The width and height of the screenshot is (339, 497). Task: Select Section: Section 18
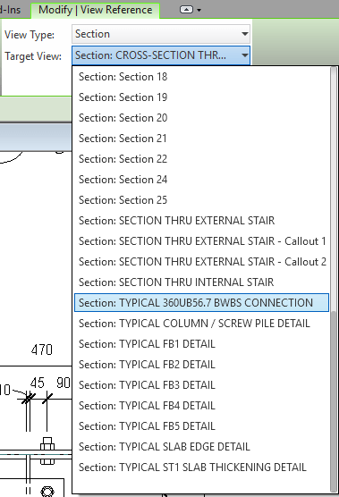(x=201, y=77)
